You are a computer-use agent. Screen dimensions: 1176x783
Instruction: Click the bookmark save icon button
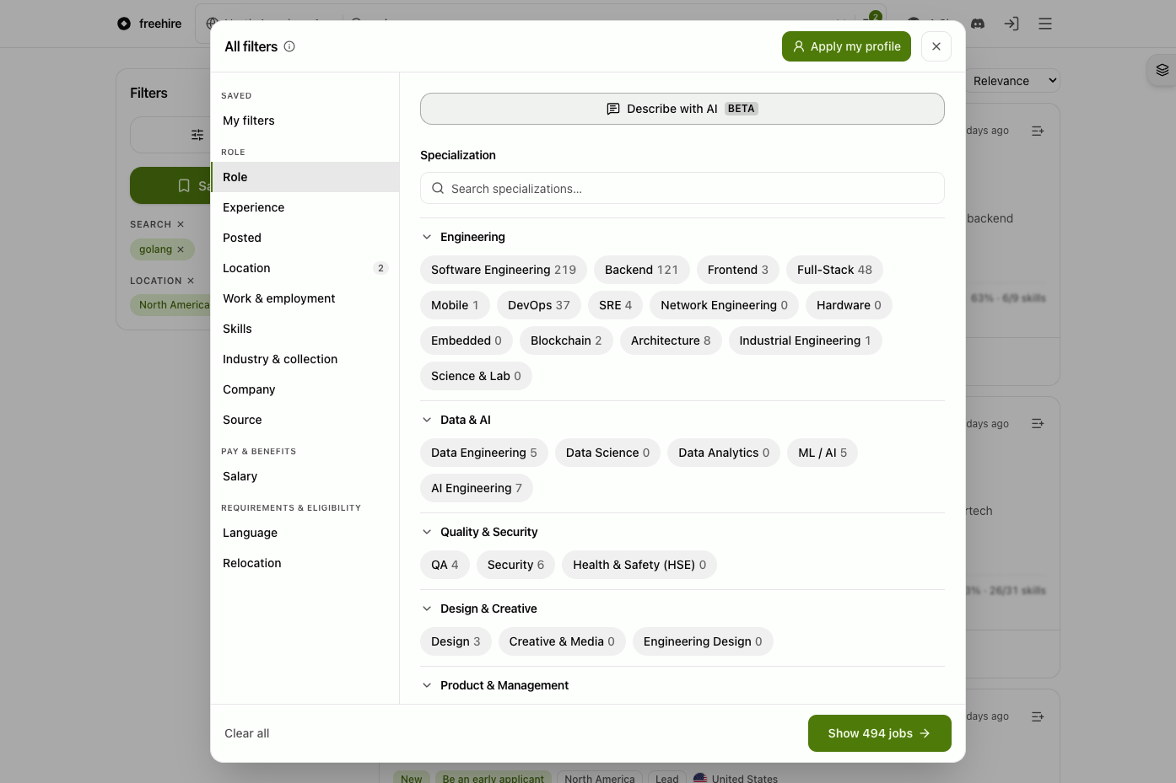184,185
